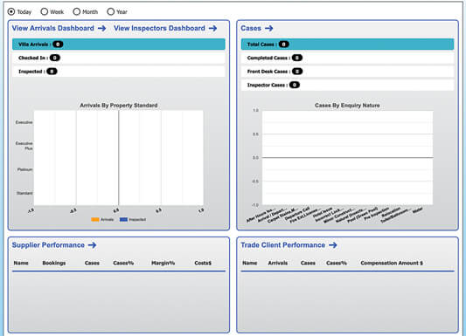Open the Supplier Performance link

(48, 245)
